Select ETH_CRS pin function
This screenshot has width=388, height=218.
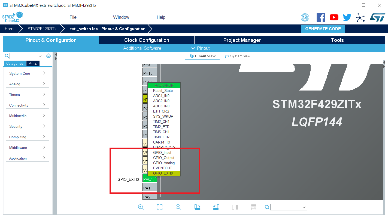164,111
